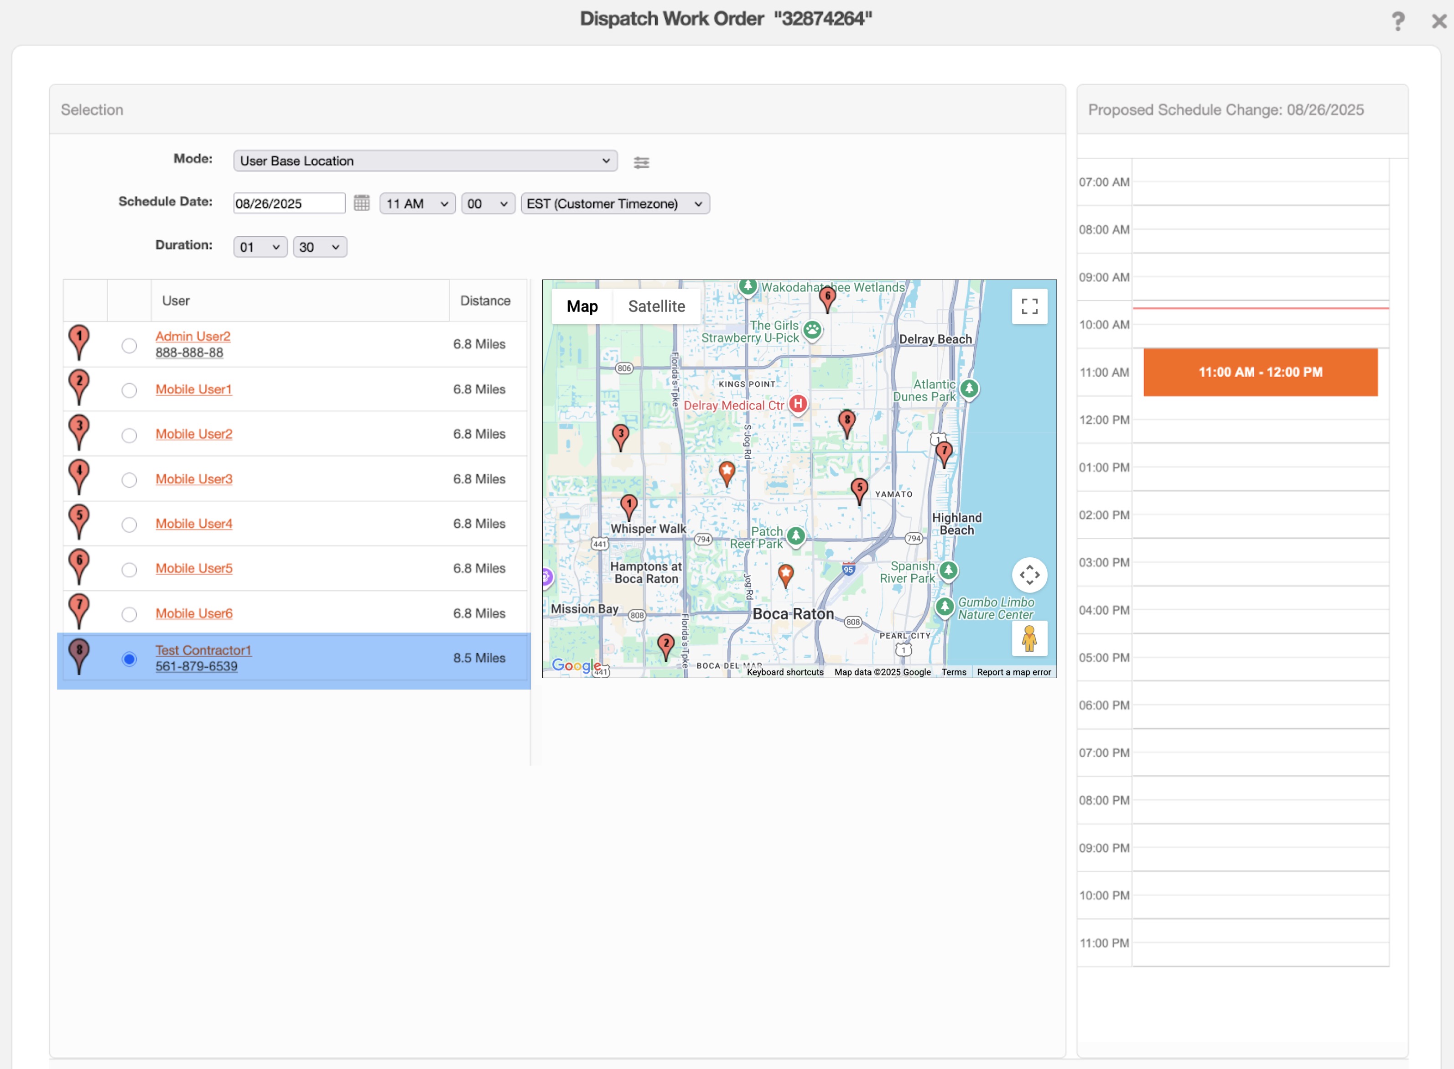Open the help question mark icon
This screenshot has width=1454, height=1069.
point(1398,21)
